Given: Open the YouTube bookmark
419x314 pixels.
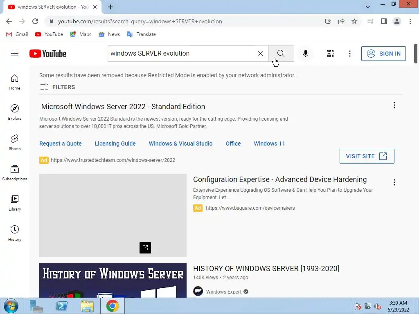Looking at the screenshot, I should (49, 34).
